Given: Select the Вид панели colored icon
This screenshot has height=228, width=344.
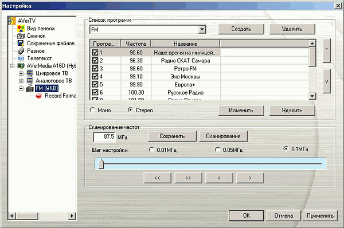Looking at the screenshot, I should [21, 29].
